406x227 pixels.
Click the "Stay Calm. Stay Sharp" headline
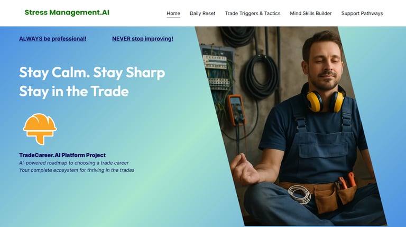click(92, 73)
